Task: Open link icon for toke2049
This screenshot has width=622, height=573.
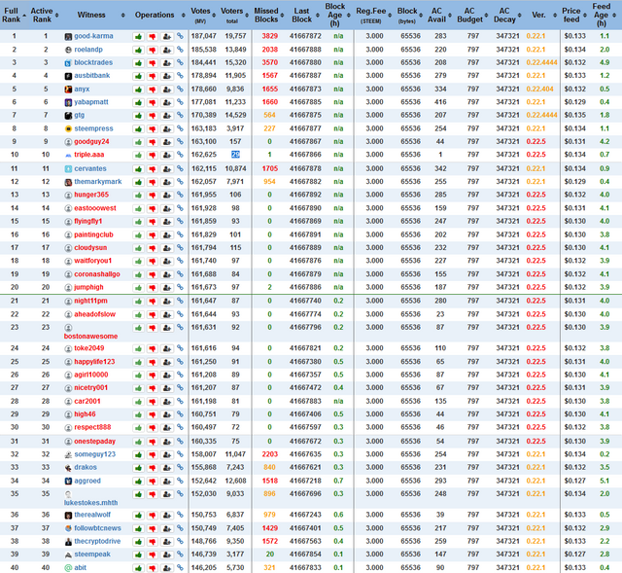Action: 180,348
